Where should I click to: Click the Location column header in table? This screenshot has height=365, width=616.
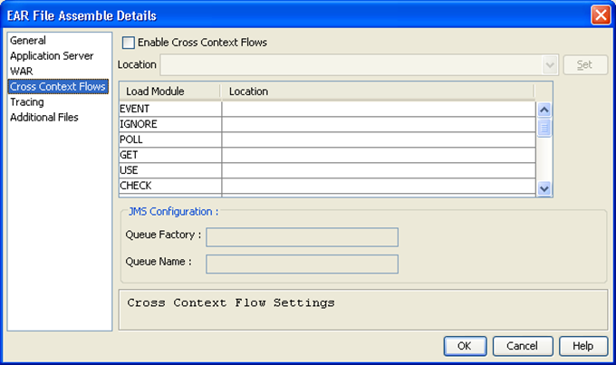click(x=377, y=91)
